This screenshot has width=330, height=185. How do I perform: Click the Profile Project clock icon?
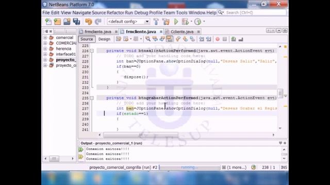point(197,22)
